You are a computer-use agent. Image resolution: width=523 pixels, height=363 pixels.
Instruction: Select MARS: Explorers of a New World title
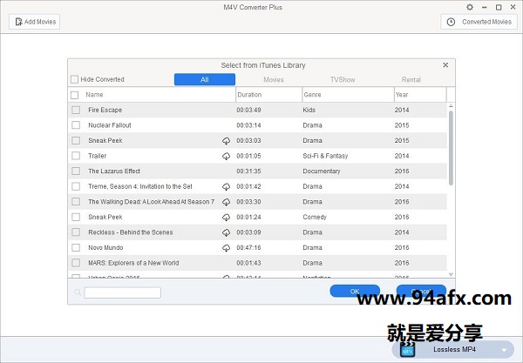coord(133,263)
